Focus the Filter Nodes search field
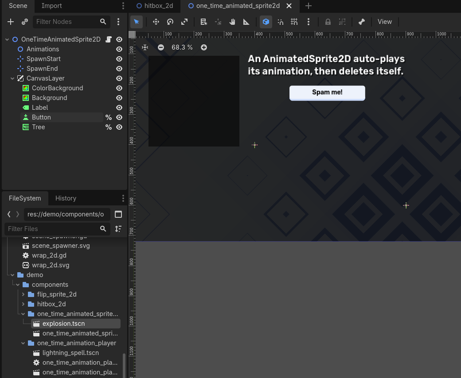 pyautogui.click(x=71, y=22)
